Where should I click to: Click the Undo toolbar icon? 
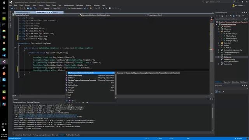pyautogui.click(x=35, y=9)
